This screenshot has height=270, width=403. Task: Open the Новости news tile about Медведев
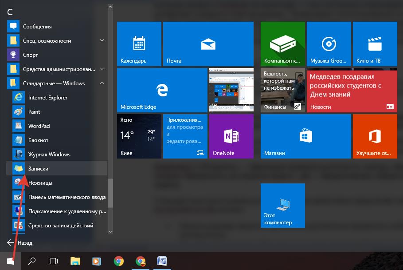coord(352,90)
